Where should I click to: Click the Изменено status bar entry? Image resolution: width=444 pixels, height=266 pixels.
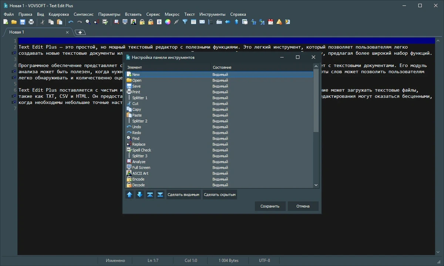(x=115, y=260)
